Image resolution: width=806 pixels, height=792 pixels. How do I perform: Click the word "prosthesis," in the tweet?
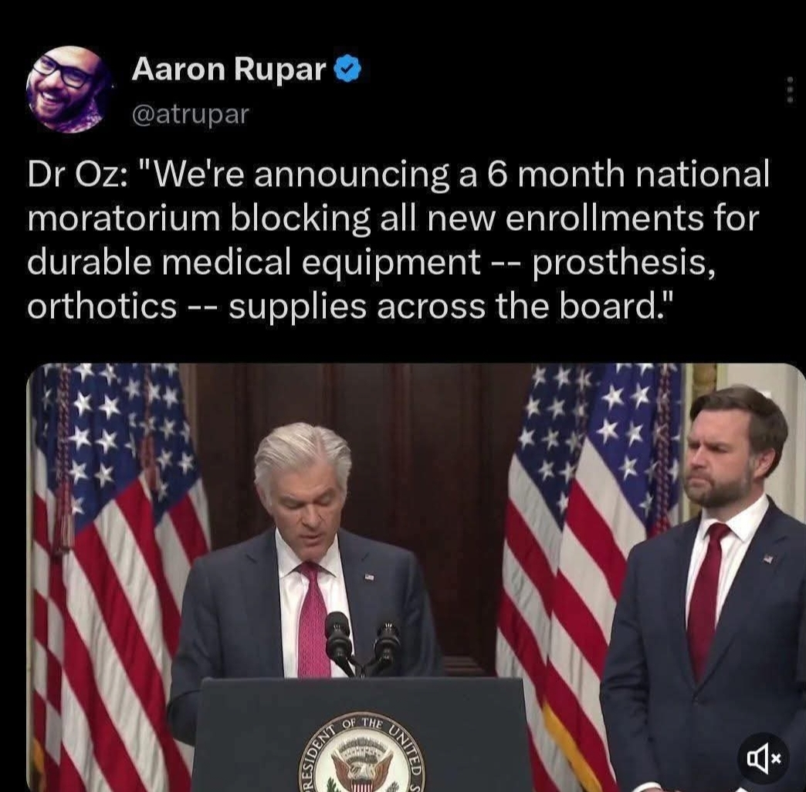click(x=623, y=264)
